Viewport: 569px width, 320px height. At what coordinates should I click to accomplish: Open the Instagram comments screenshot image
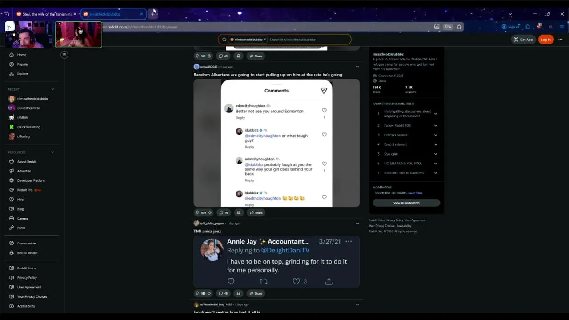pos(276,143)
